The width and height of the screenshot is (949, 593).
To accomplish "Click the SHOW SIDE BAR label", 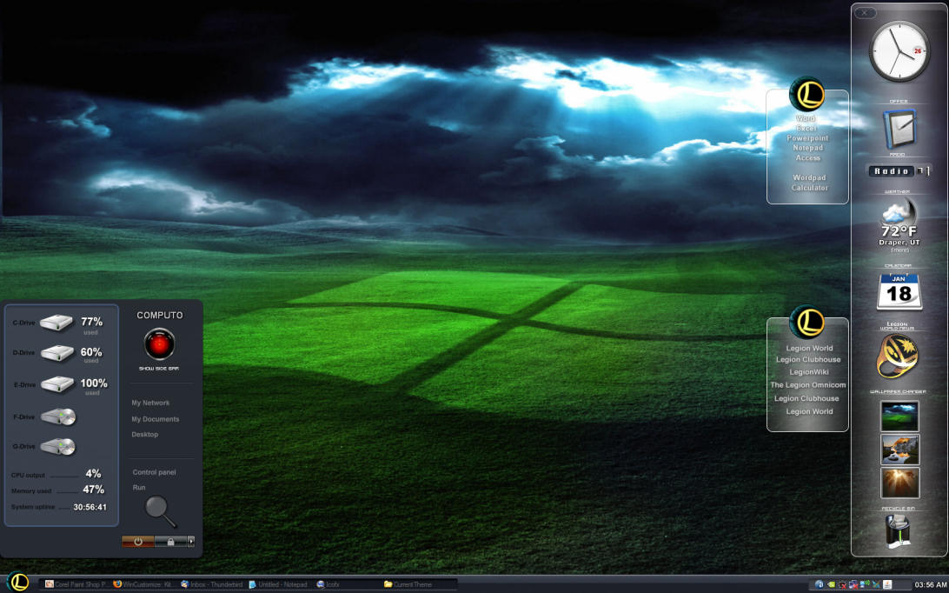I will coord(159,369).
